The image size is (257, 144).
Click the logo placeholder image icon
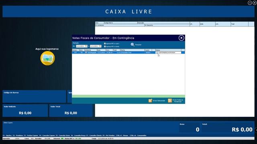pos(47,58)
